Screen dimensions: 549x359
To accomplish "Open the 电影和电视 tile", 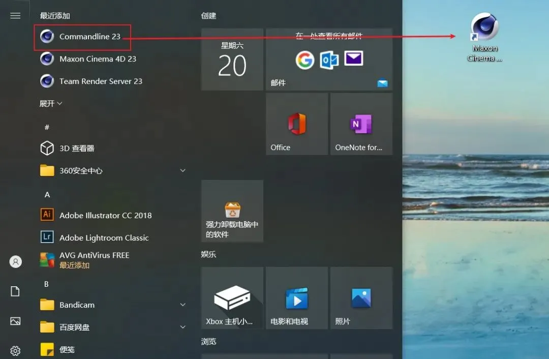I will tap(297, 298).
